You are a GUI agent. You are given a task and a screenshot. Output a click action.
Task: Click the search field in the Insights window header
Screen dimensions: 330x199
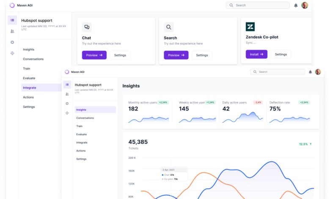[278, 72]
